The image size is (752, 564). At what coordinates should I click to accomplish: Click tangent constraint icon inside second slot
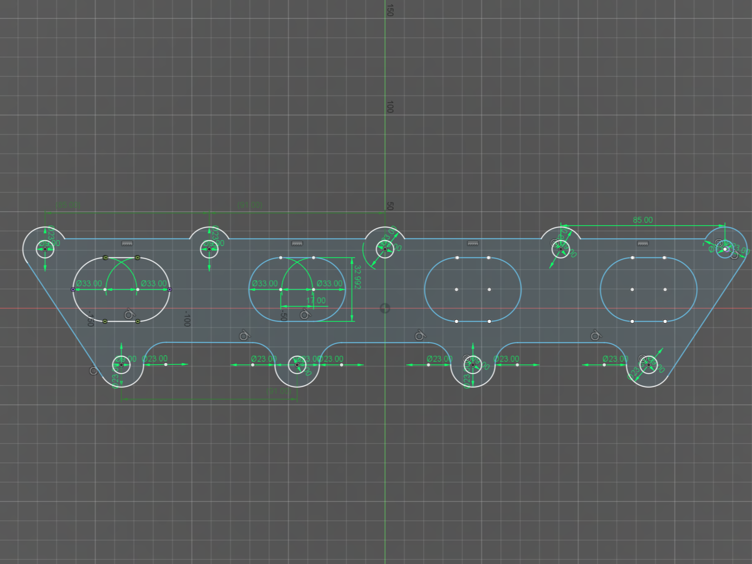pos(305,314)
